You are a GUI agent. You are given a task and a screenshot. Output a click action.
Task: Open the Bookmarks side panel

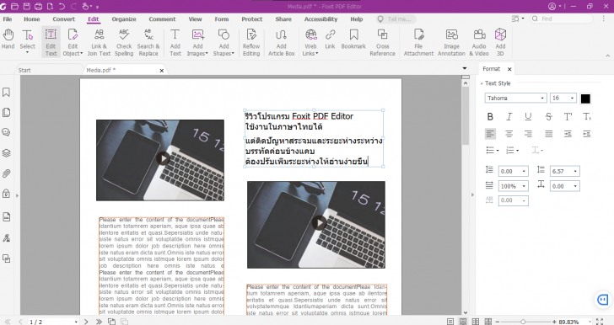[x=6, y=93]
